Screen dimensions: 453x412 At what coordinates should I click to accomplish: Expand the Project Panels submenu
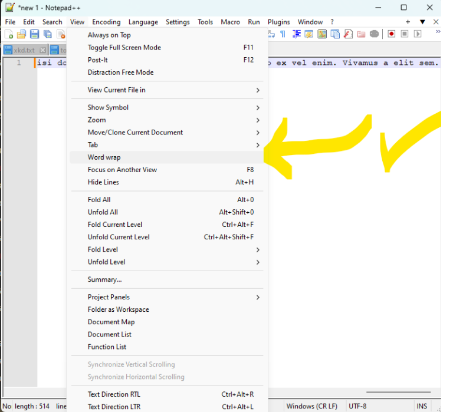pos(109,297)
